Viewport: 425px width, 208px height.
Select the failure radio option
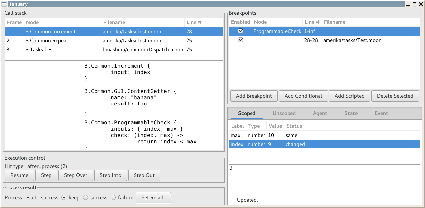(x=113, y=197)
